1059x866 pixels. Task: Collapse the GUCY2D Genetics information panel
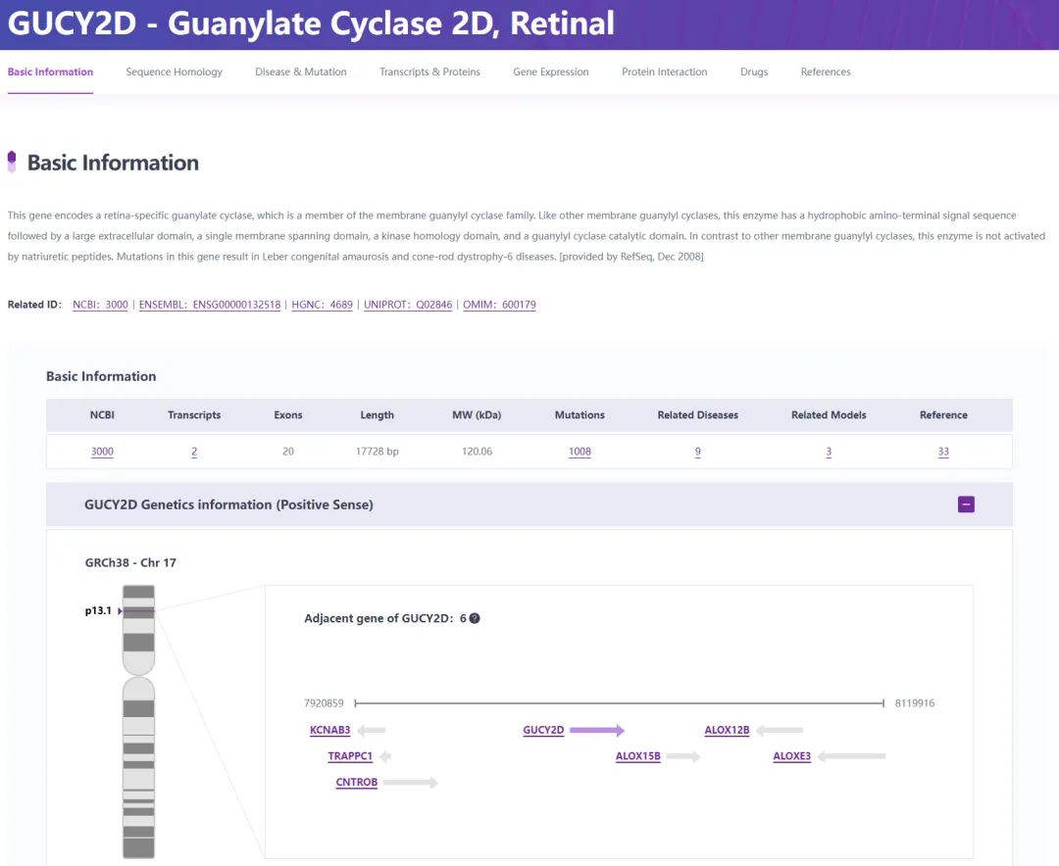coord(966,505)
